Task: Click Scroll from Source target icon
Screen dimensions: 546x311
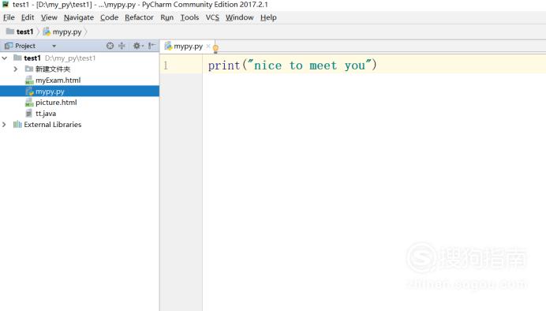Action: 110,46
